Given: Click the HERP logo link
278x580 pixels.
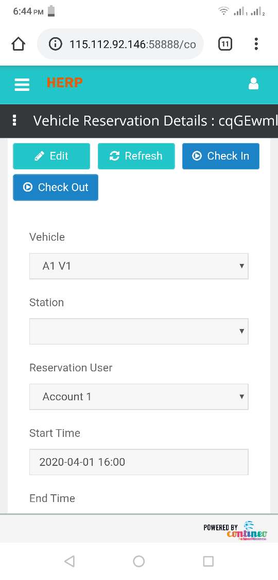Looking at the screenshot, I should tap(64, 83).
